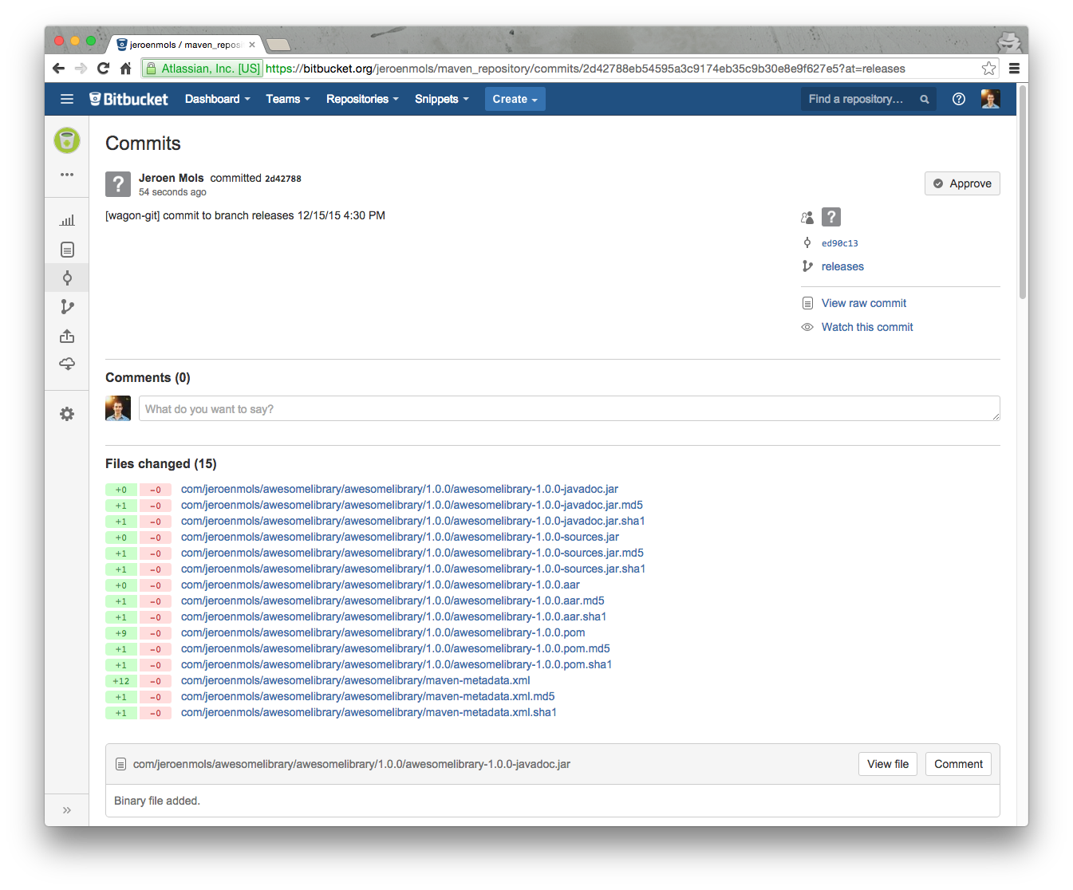Open maven-metadata.xml file link
The image size is (1073, 890).
[x=356, y=680]
